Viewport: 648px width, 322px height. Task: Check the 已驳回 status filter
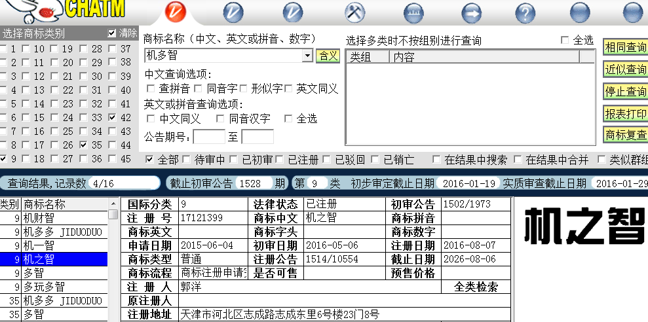tap(327, 159)
